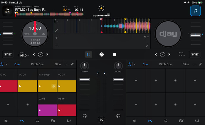Switch left deck to Pitch Cue tab
The image size is (205, 125).
tap(37, 64)
